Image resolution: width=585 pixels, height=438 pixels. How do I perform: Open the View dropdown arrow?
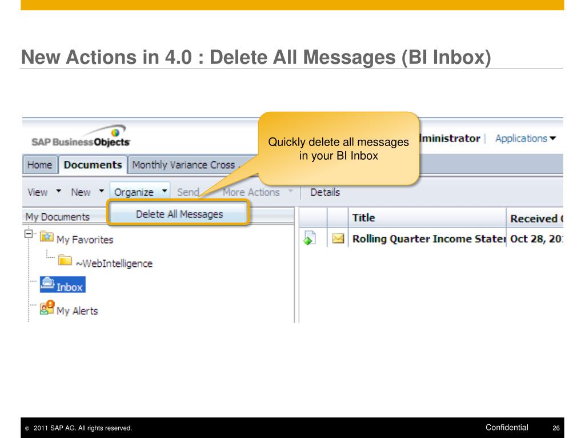coord(59,191)
